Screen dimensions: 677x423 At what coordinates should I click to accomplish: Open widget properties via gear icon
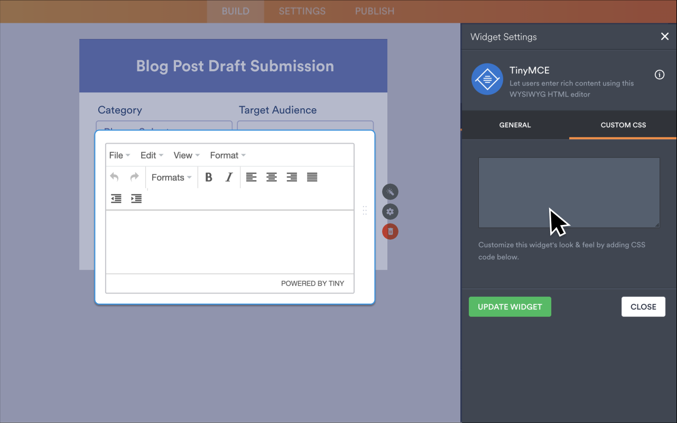(x=390, y=211)
